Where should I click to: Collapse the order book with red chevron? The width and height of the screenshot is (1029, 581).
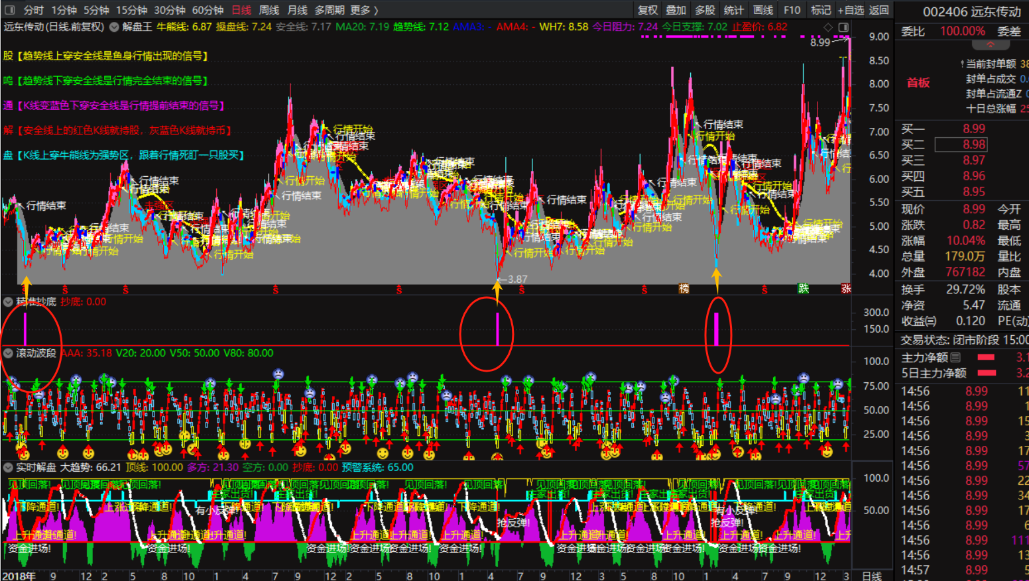click(x=990, y=45)
